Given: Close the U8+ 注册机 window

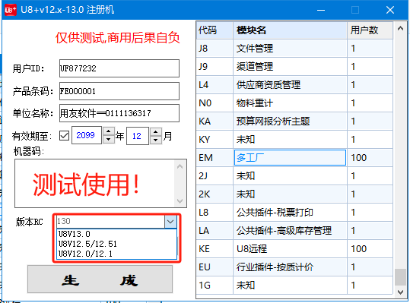Looking at the screenshot, I should click(x=390, y=10).
